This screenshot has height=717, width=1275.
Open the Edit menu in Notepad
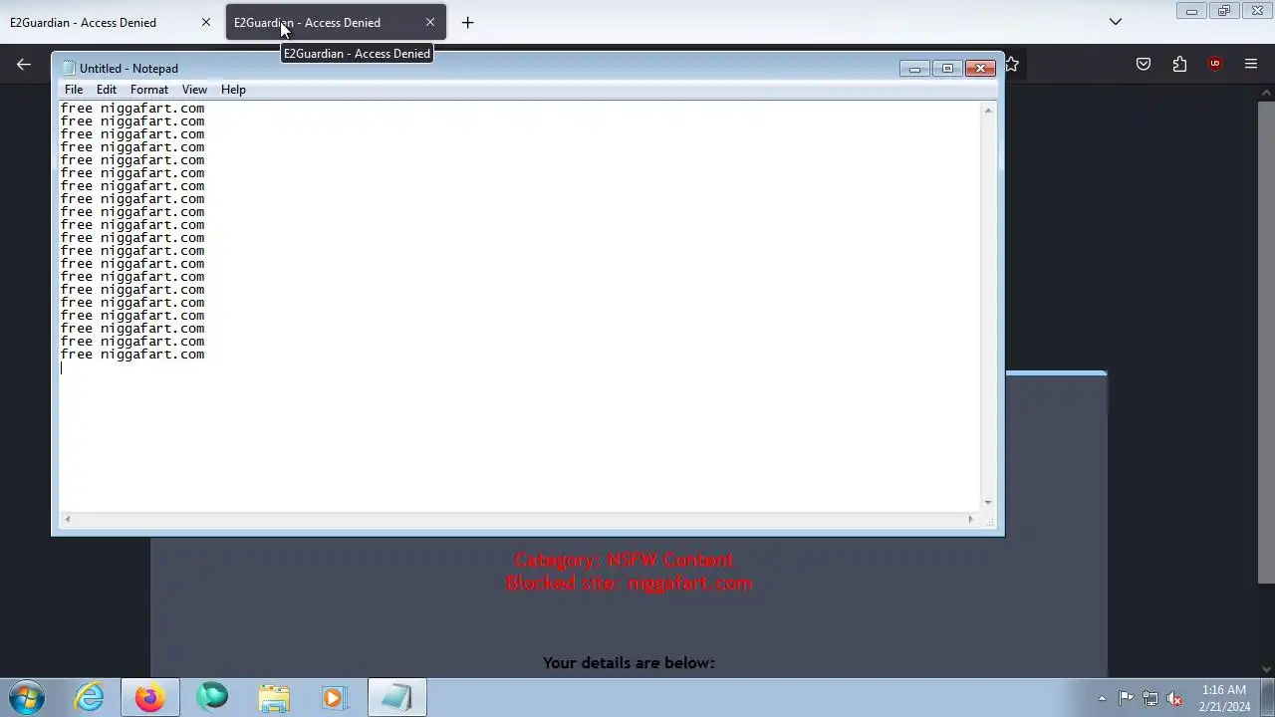coord(107,90)
